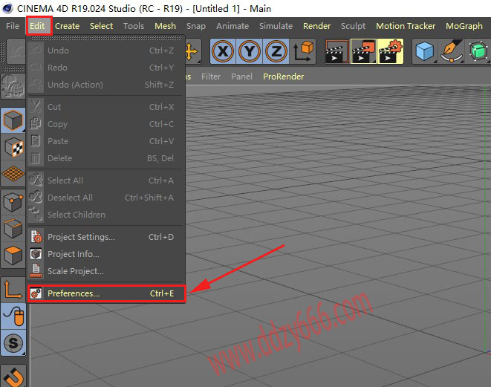Screen dimensions: 491x387
Task: Click the Move tool arrows icon
Action: tap(192, 51)
